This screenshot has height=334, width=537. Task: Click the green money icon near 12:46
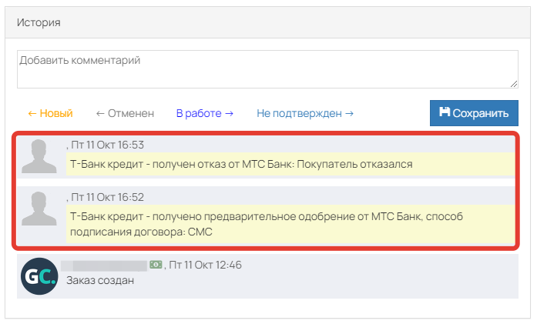(156, 265)
